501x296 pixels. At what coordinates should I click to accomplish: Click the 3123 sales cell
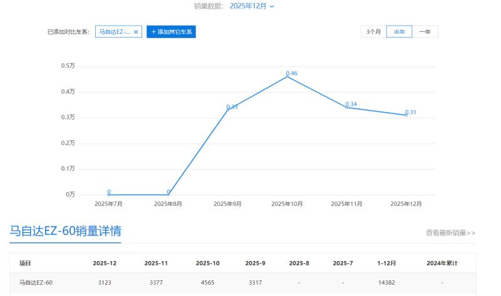pyautogui.click(x=105, y=283)
